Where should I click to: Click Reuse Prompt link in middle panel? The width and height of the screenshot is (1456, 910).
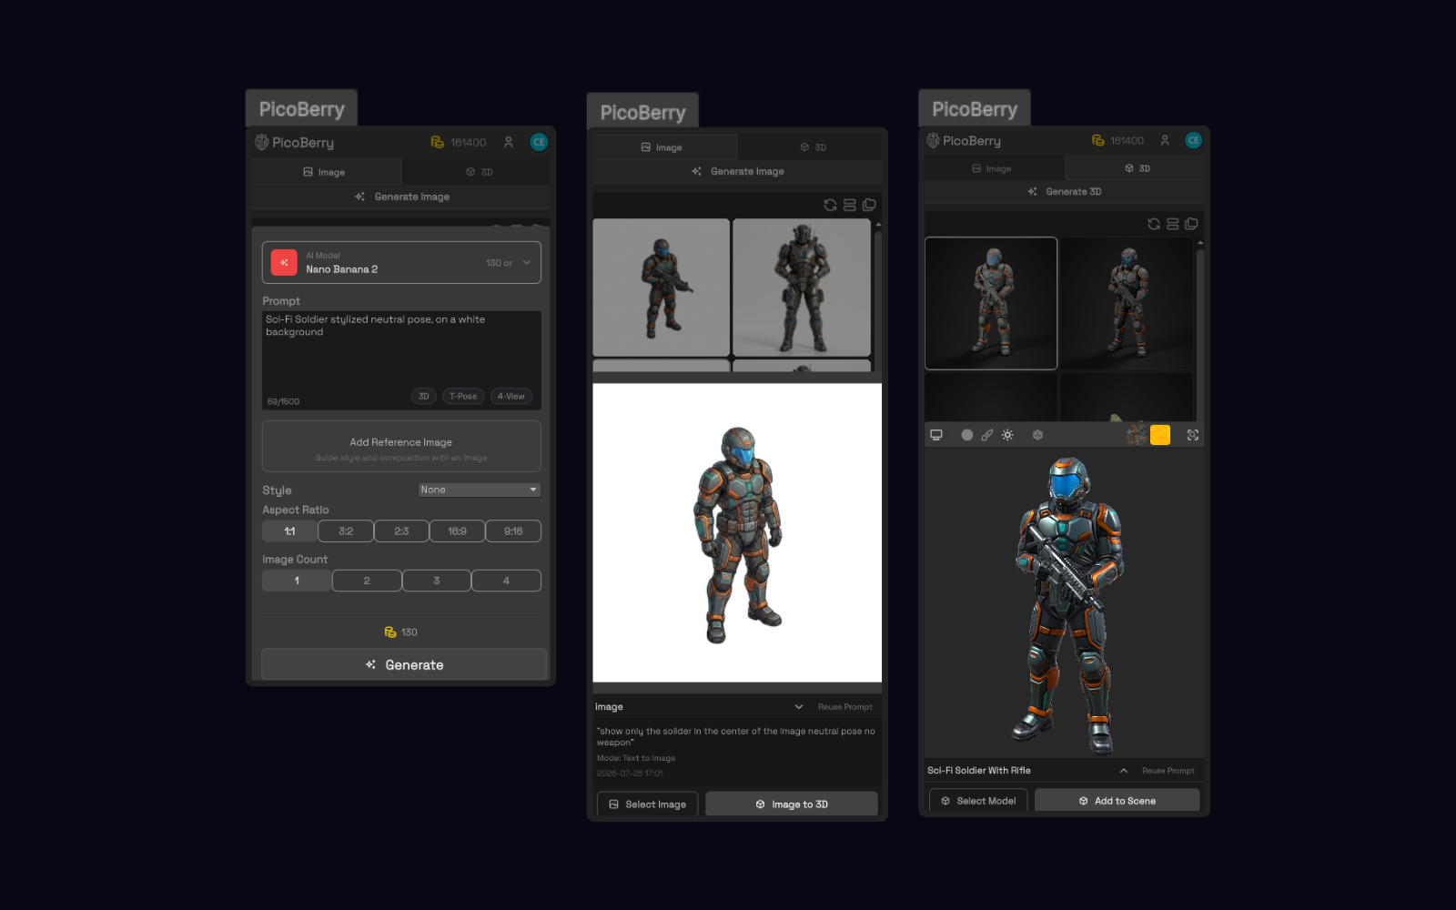pyautogui.click(x=844, y=707)
